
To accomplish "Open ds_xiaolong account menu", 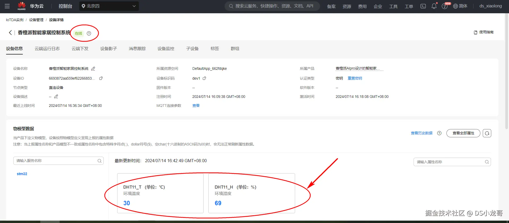I will [490, 6].
